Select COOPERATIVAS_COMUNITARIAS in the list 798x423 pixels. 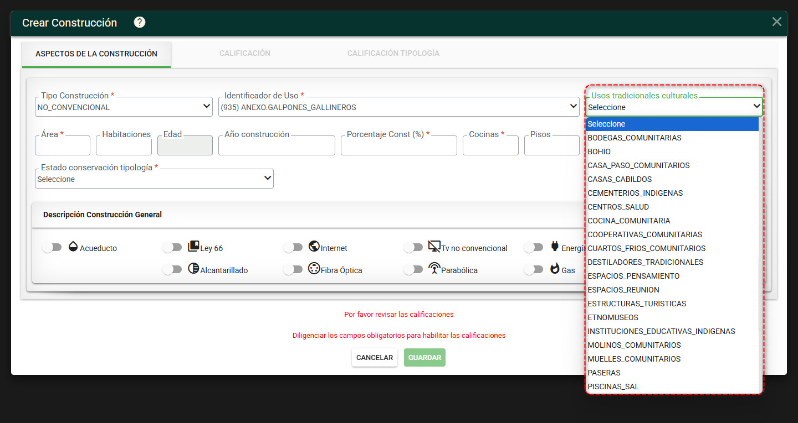pyautogui.click(x=672, y=234)
